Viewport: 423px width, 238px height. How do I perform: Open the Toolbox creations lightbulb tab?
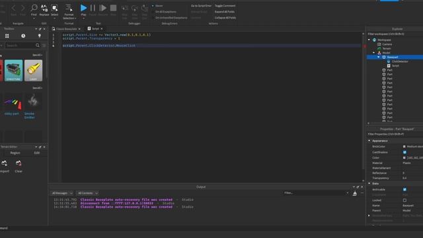[40, 36]
